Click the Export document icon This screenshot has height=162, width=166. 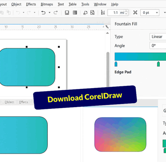pyautogui.click(x=93, y=13)
